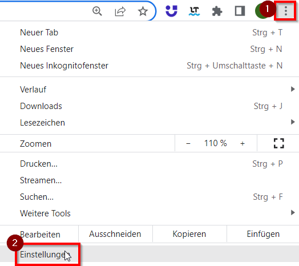Screen dimensions: 299x266
Task: Expand the Verlauf submenu arrow
Action: [x=293, y=89]
